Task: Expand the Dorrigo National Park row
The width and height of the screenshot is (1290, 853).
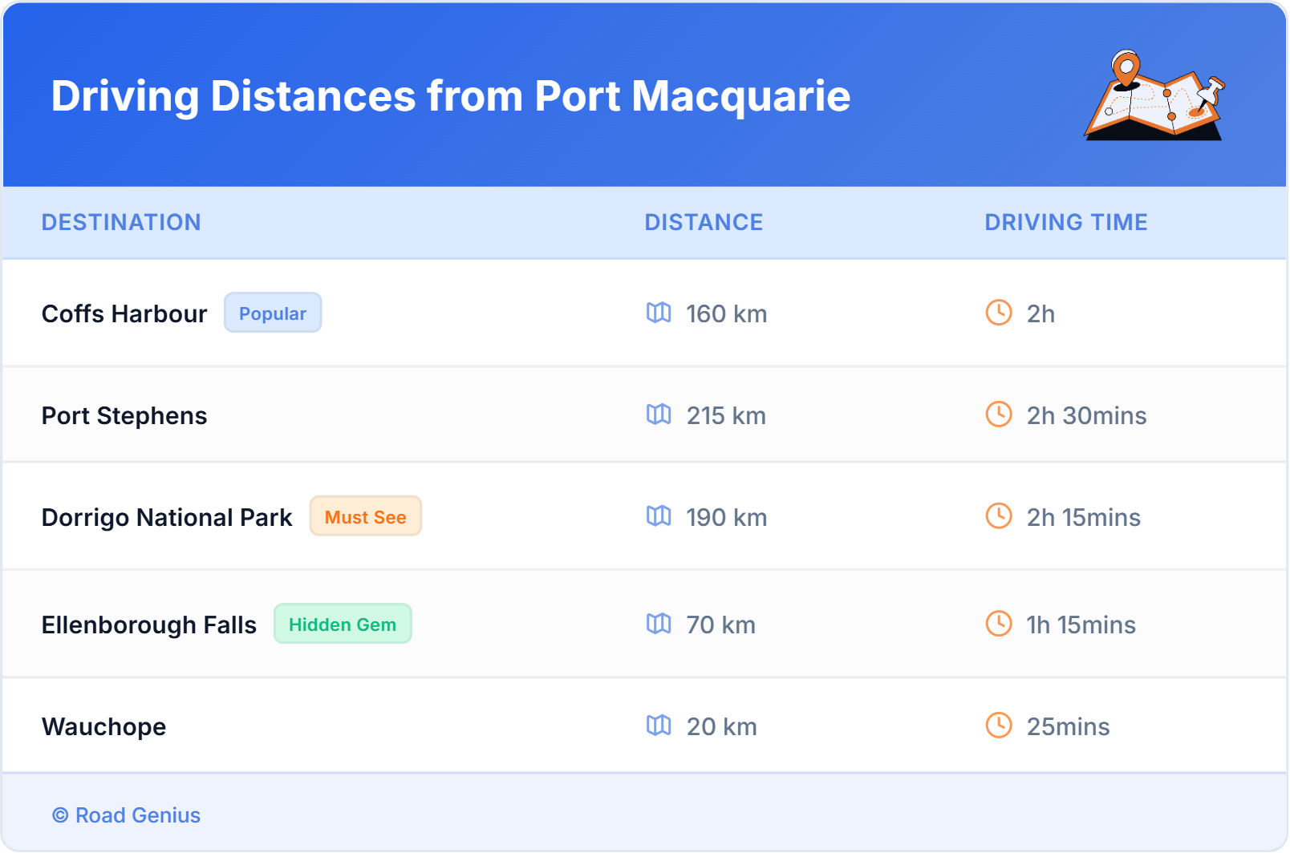Action: pos(167,517)
